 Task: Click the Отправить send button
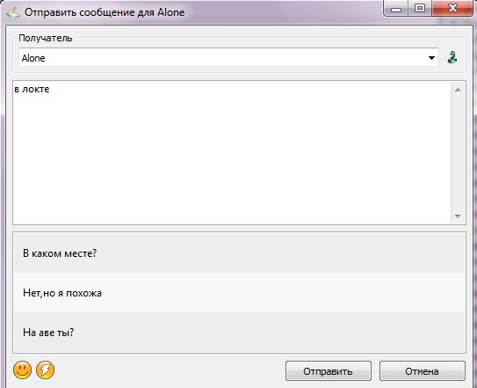[329, 371]
